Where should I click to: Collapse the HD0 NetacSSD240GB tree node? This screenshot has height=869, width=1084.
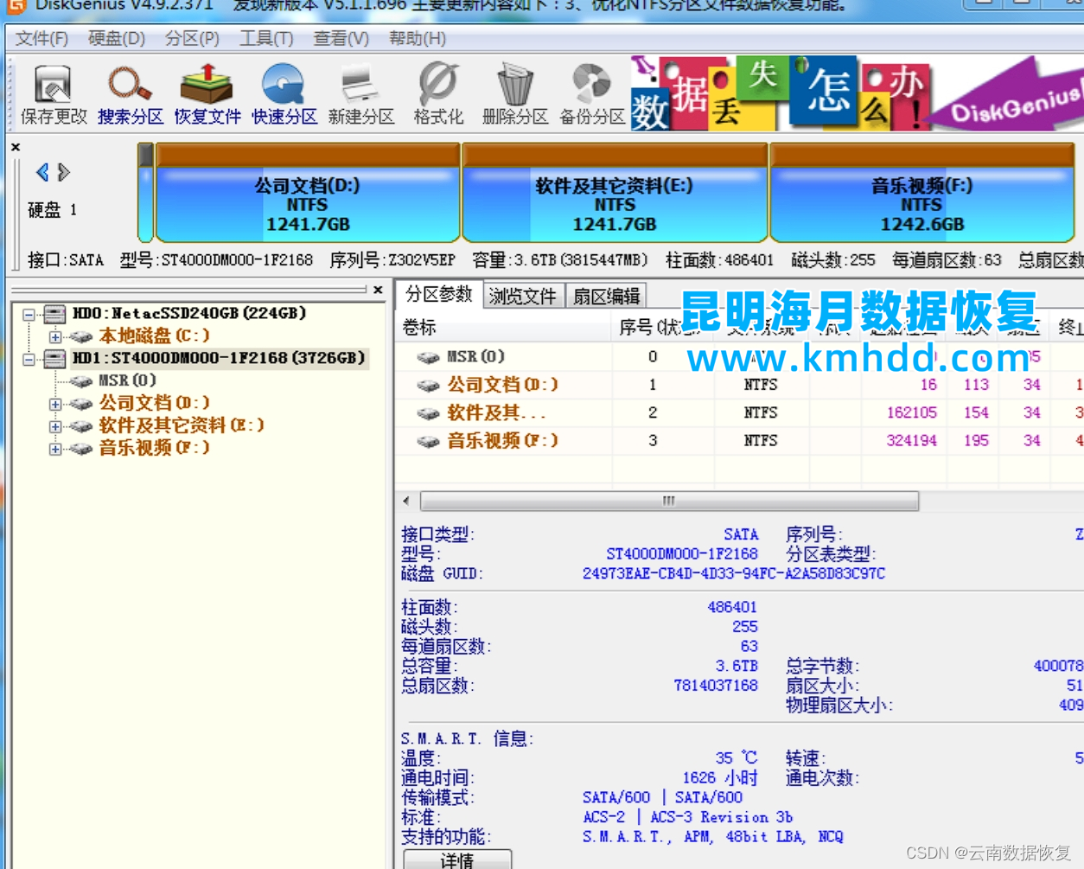tap(29, 314)
